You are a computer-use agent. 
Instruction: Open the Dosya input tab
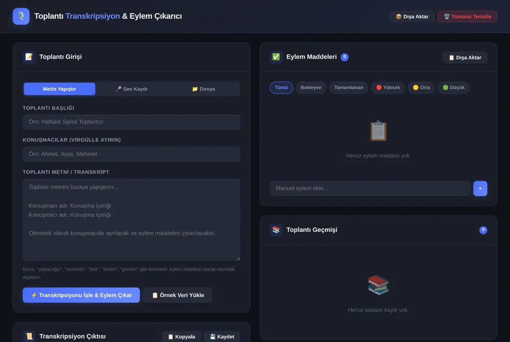pos(203,89)
